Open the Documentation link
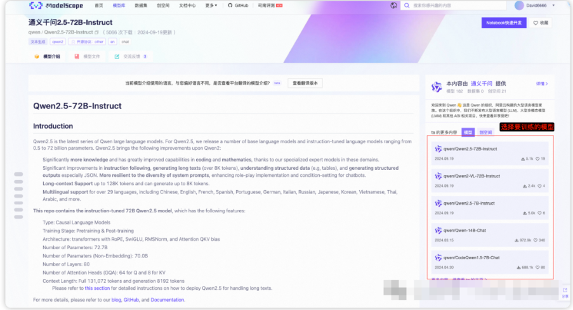 pos(167,300)
